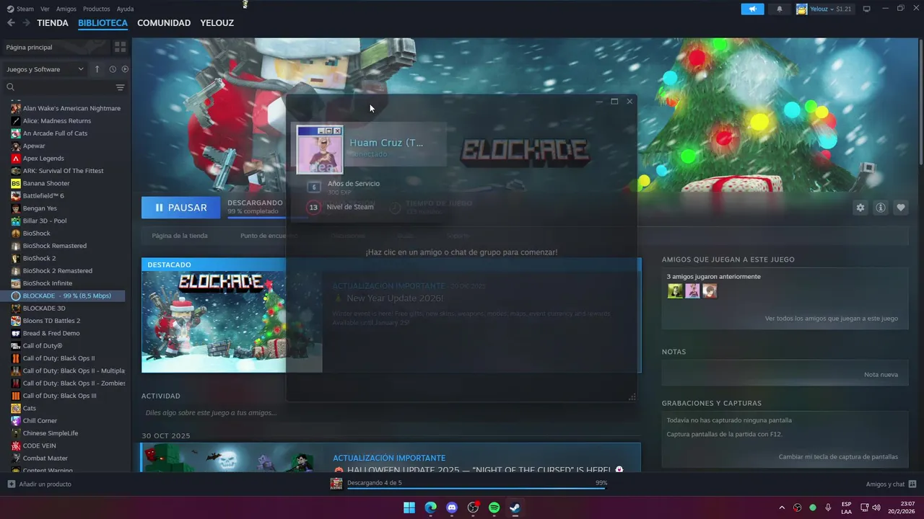Open BLOCKADE game settings gear

tap(860, 208)
